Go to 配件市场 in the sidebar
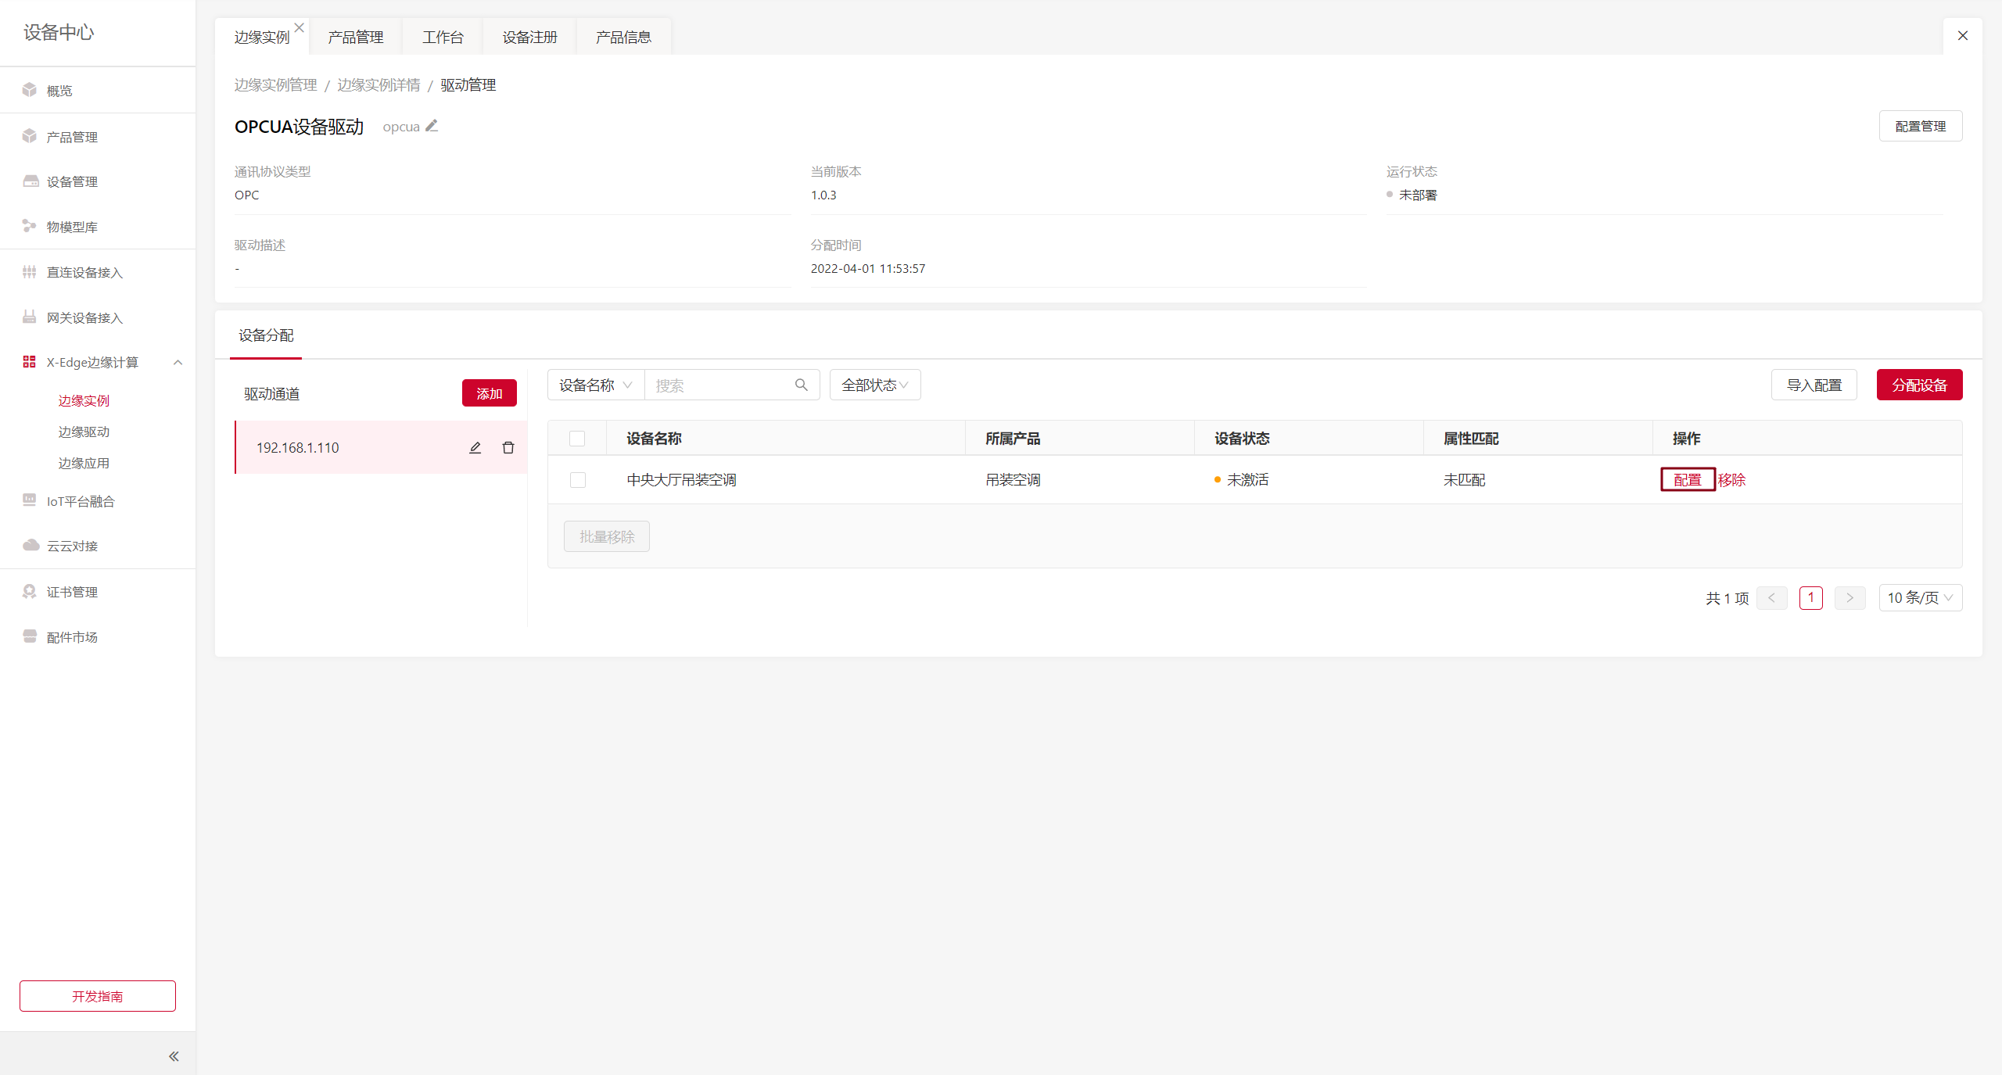 (x=72, y=637)
